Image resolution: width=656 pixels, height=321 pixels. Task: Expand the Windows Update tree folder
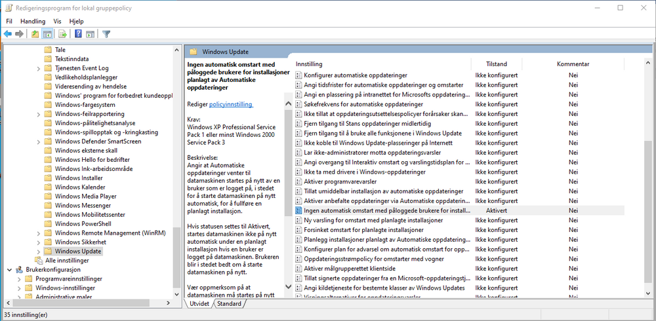[38, 251]
